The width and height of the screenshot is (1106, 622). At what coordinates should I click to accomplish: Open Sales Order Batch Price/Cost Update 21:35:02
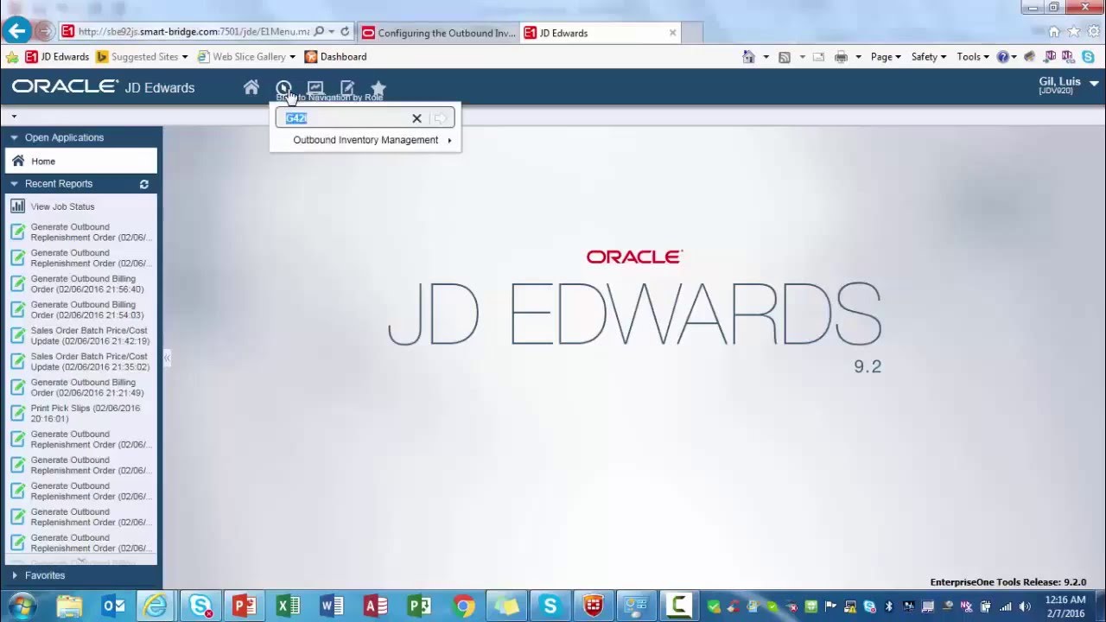90,362
